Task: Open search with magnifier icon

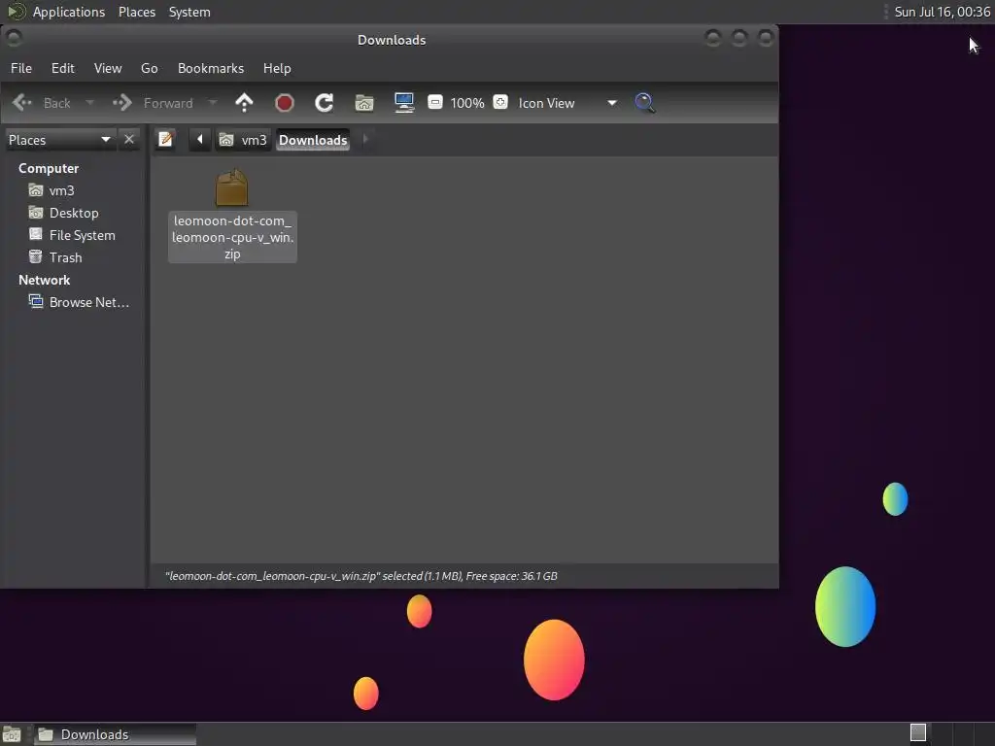Action: (x=645, y=103)
